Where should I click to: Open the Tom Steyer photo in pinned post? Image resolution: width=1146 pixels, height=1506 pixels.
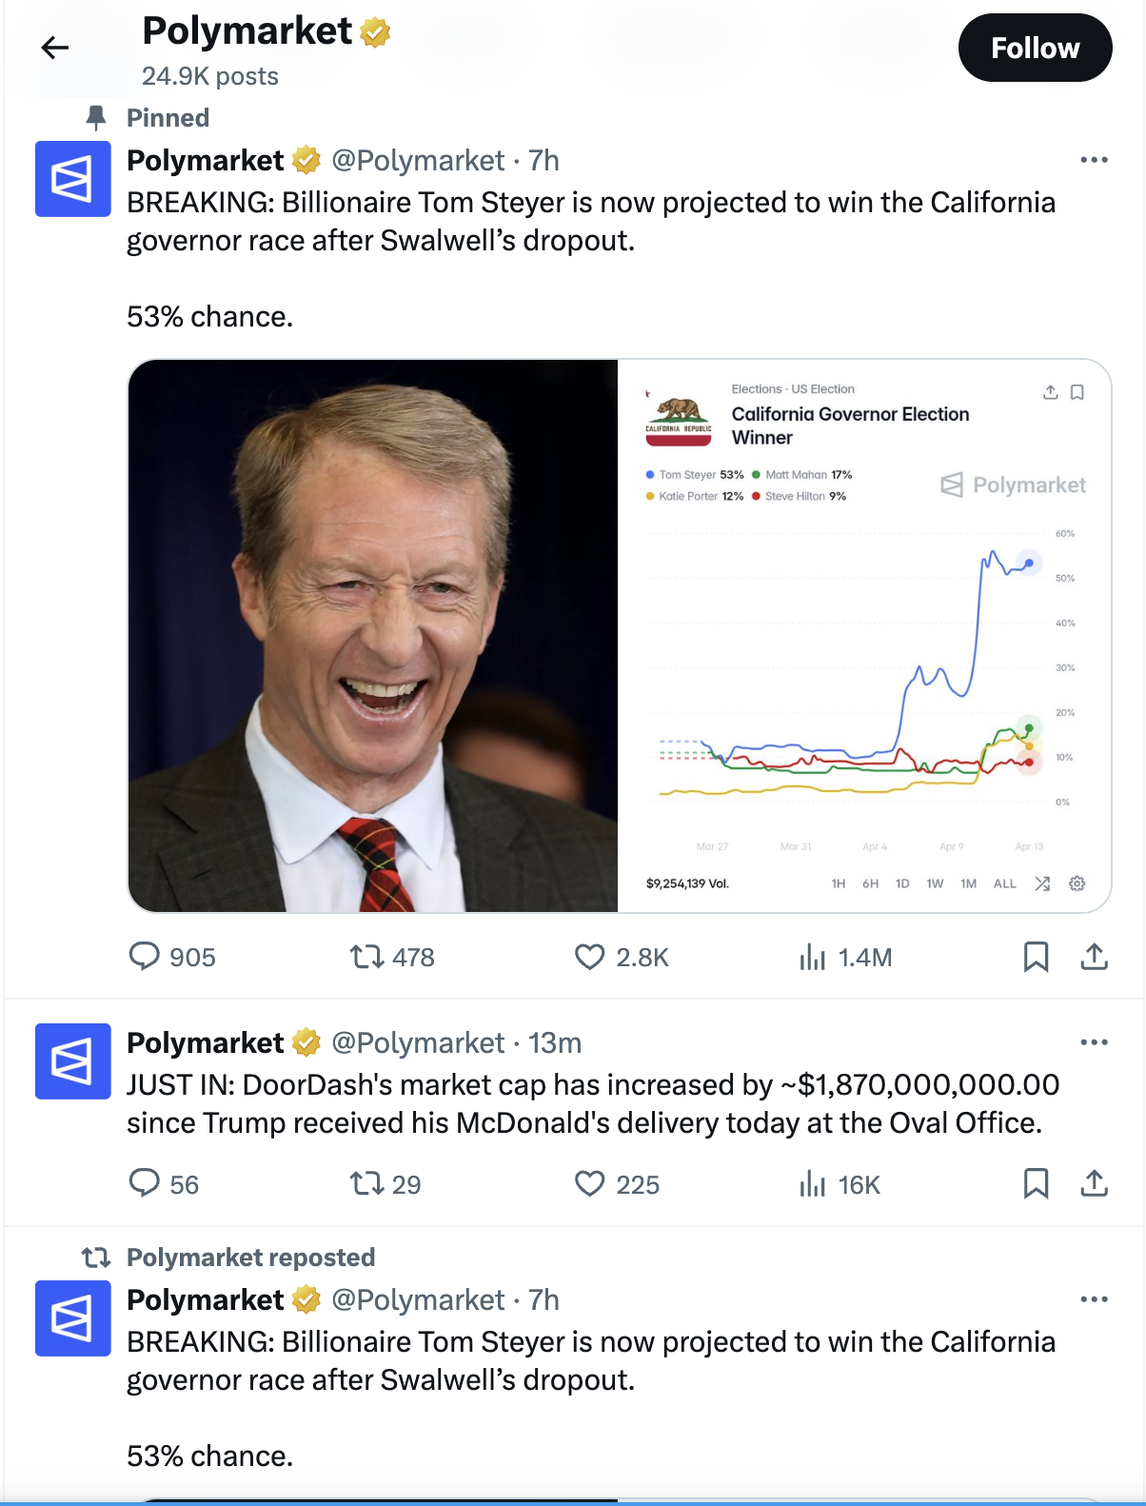point(373,636)
